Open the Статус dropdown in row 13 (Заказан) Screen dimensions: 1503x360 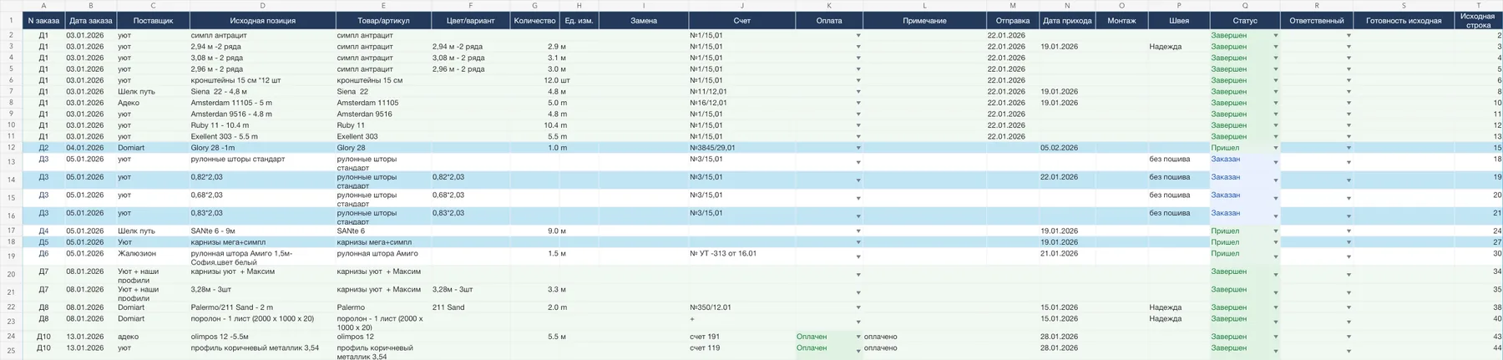[1275, 162]
